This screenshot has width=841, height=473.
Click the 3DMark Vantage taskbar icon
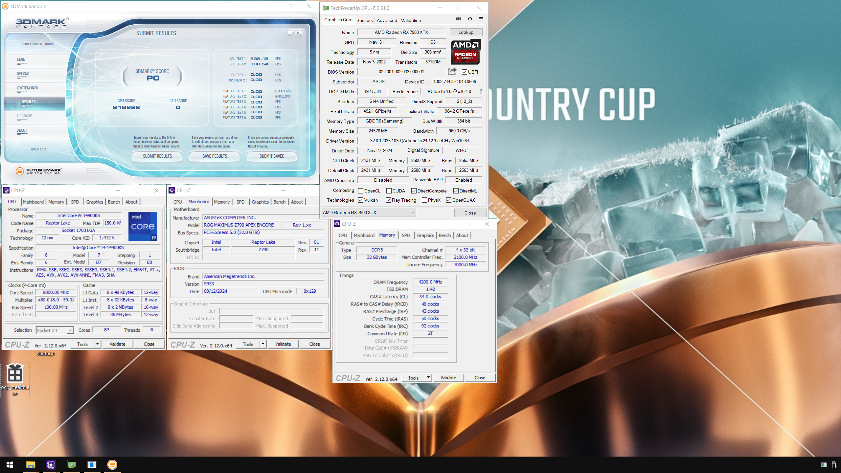tap(112, 465)
